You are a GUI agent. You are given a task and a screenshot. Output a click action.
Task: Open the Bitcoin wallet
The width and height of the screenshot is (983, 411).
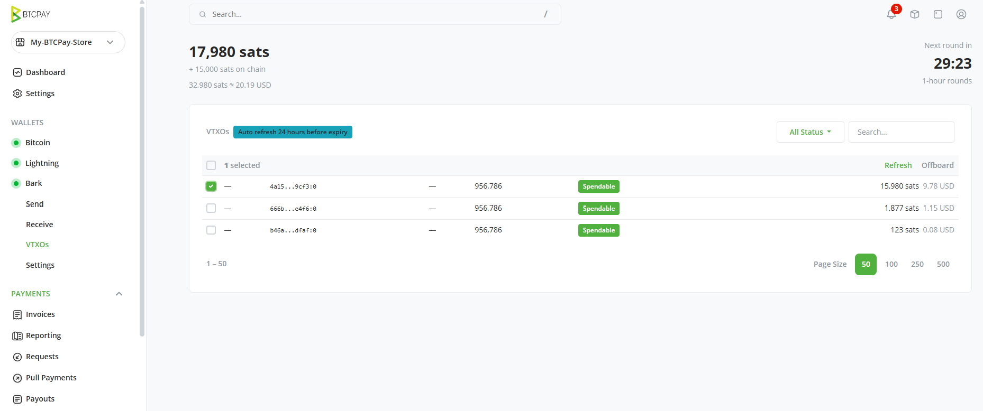pos(38,143)
